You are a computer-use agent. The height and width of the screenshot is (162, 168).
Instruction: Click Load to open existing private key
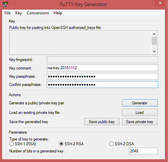point(140,113)
